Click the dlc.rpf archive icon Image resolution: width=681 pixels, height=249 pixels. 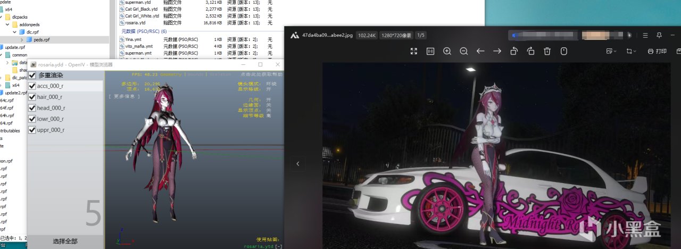click(22, 32)
